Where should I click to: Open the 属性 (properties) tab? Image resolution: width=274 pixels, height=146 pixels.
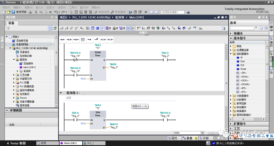coord(173,138)
